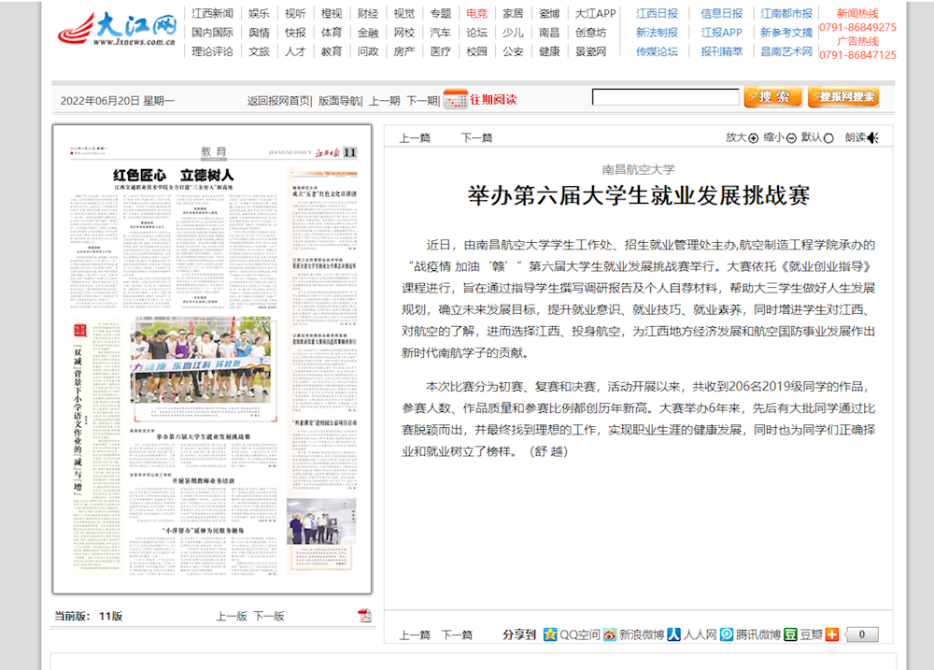
Task: Click the newspaper page 11 thumbnail image
Action: (x=212, y=359)
